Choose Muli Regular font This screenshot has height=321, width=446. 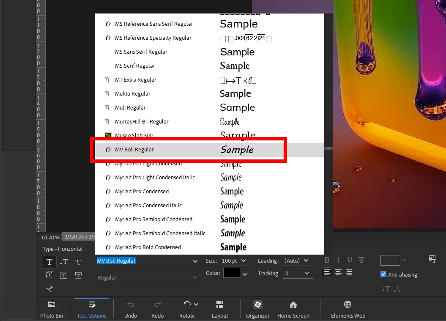(x=210, y=107)
